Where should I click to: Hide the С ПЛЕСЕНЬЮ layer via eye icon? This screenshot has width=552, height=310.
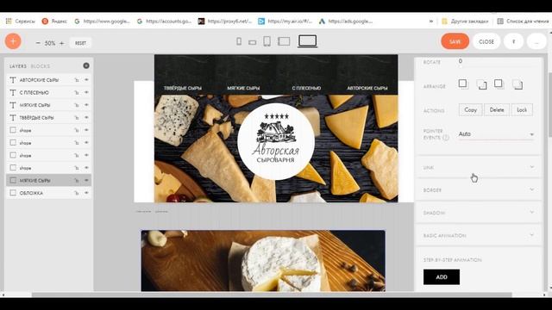[x=86, y=92]
